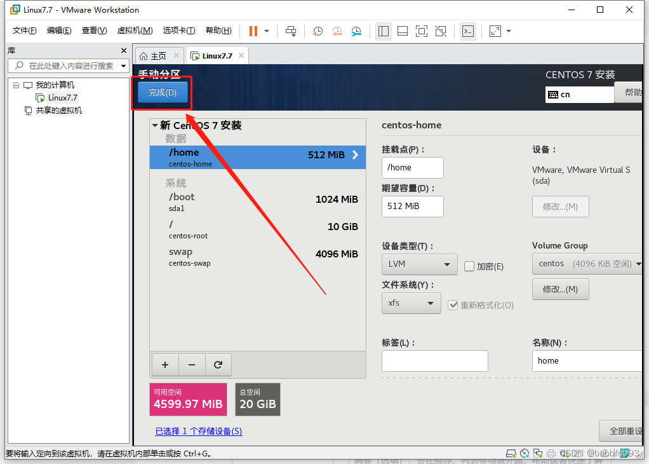
Task: Select the /boot sda1 partition
Action: coord(257,201)
